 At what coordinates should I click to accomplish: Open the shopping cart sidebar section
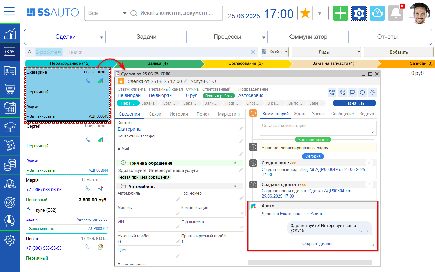pos(10,89)
